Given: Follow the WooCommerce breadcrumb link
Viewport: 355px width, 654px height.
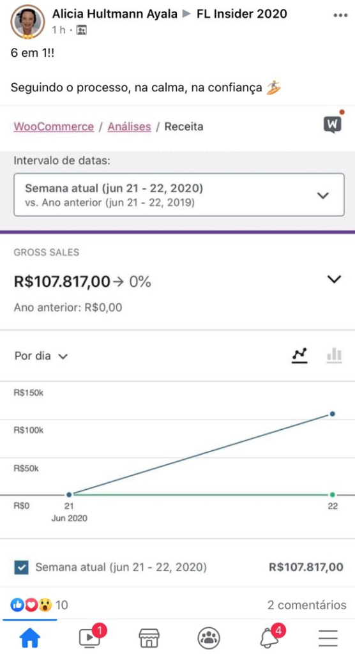Looking at the screenshot, I should (x=54, y=126).
